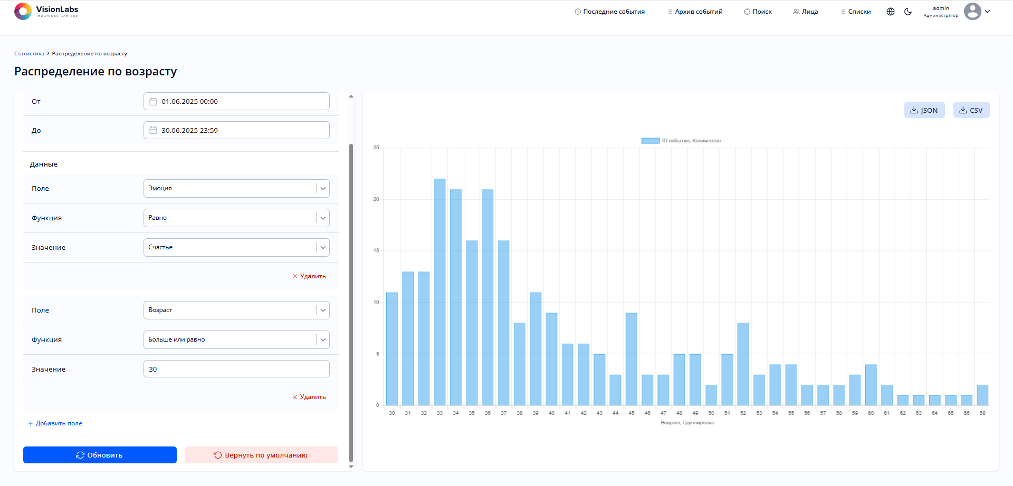Screen dimensions: 1013x486
Task: Open Последние события page
Action: click(x=609, y=12)
